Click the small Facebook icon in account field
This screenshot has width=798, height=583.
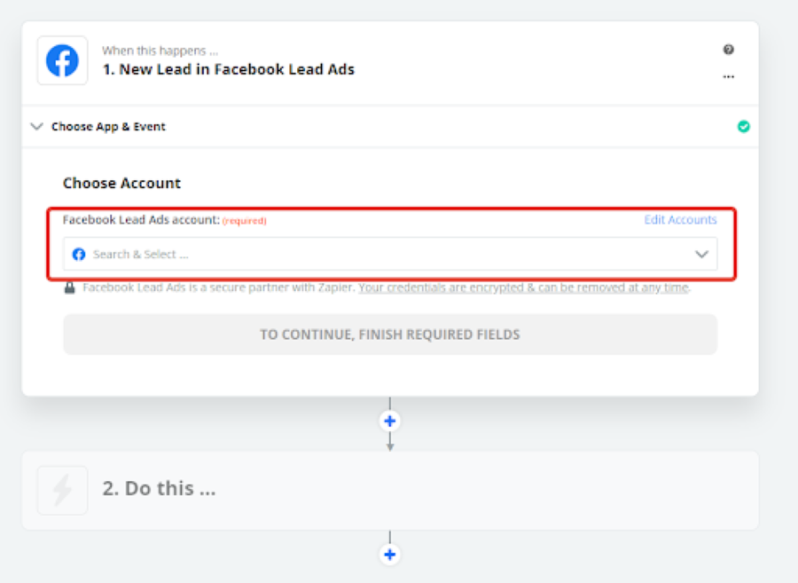tap(79, 254)
